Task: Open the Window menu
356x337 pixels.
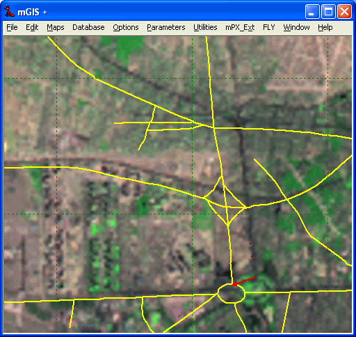Action: point(296,27)
